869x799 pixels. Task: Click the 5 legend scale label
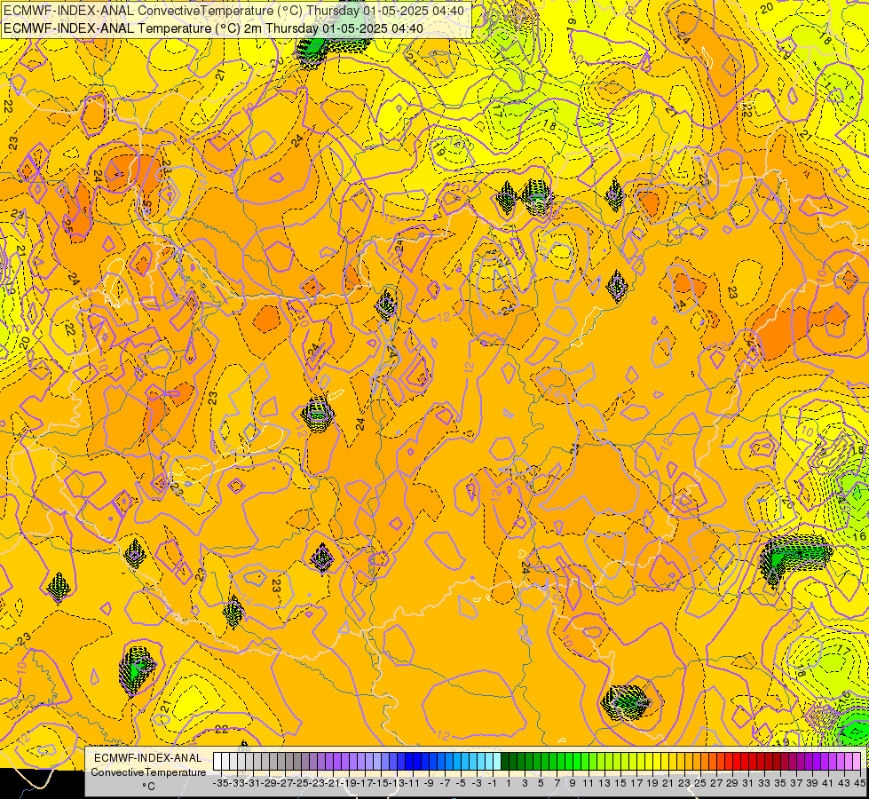click(x=541, y=783)
